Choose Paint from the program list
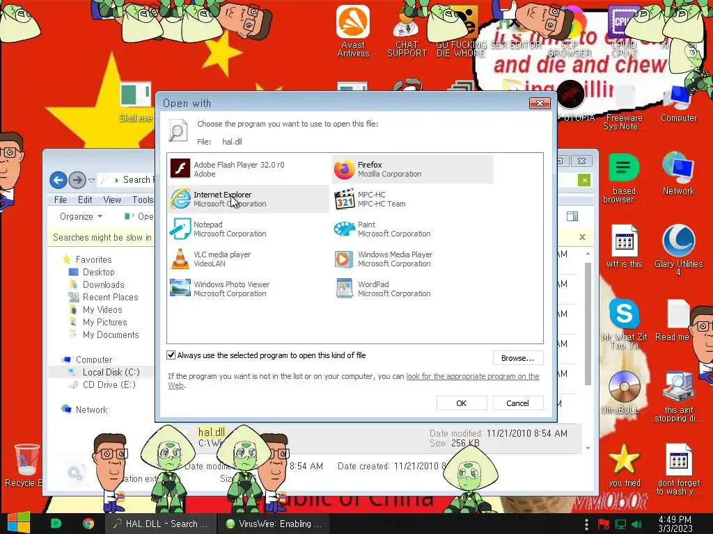Viewport: 713px width, 534px height. pyautogui.click(x=412, y=229)
